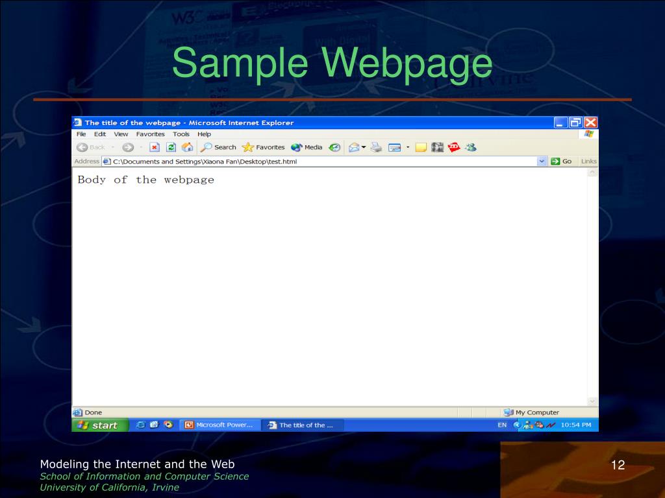Click the film-strip toolbar icon
The image size is (665, 498).
437,147
